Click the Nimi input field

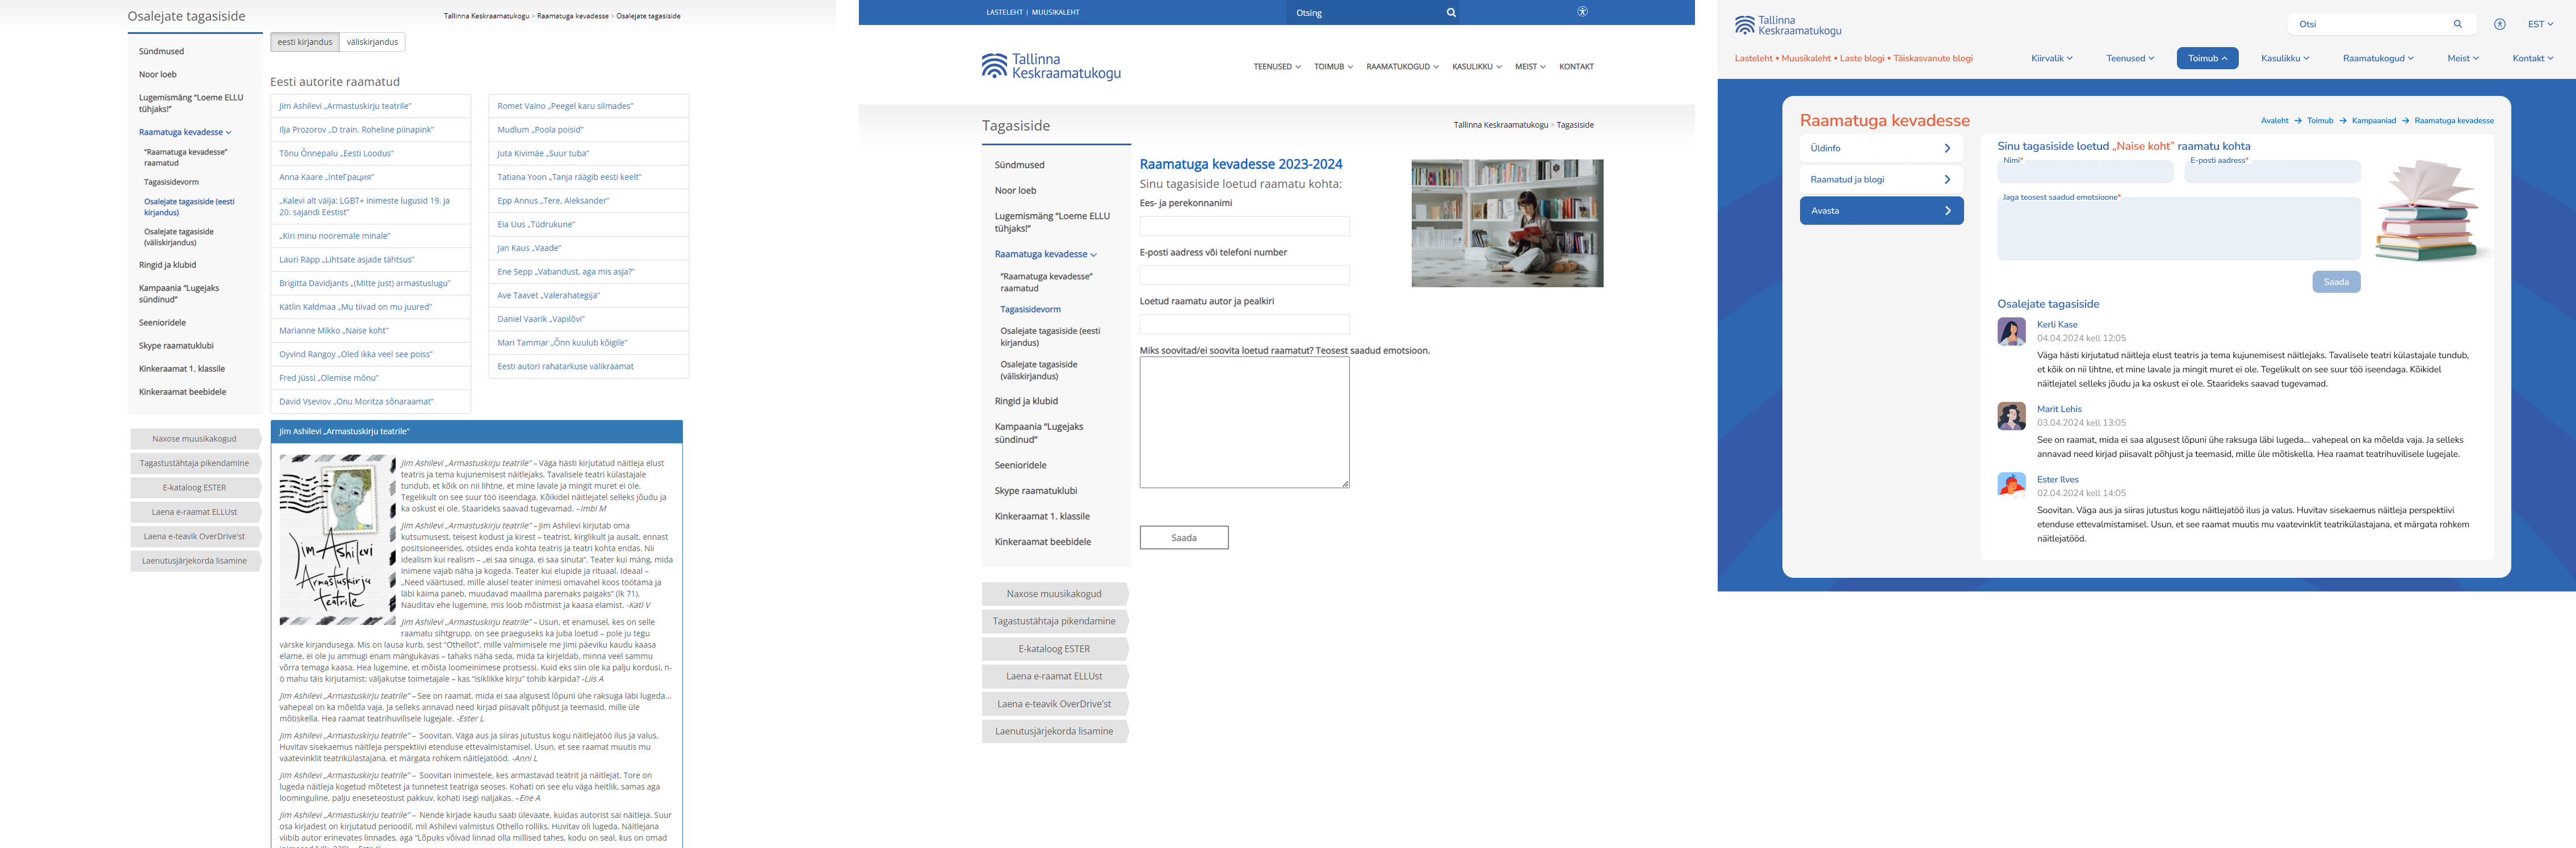2084,171
